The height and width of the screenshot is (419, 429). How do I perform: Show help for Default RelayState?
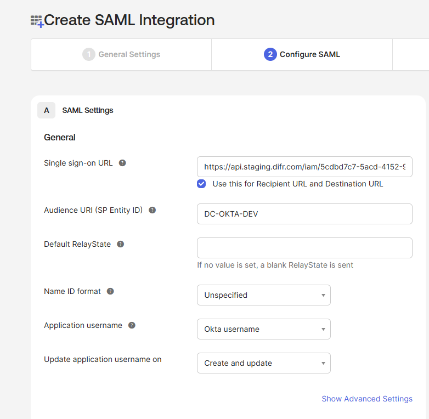pyautogui.click(x=121, y=244)
